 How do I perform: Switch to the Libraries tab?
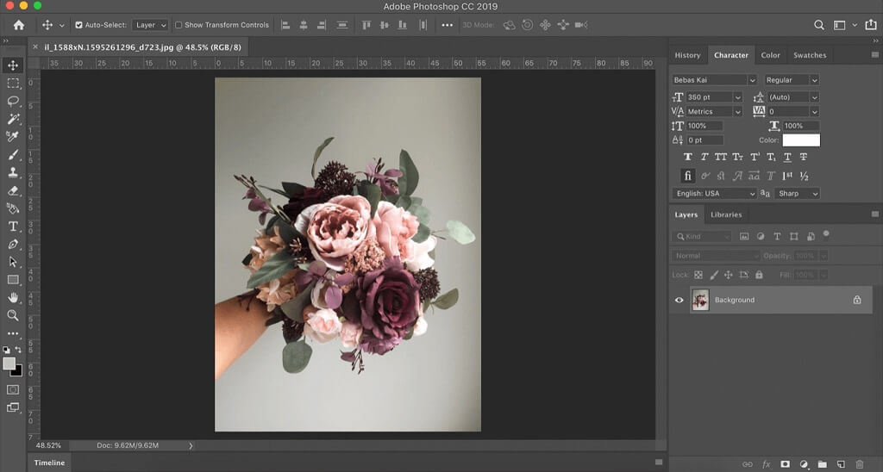pyautogui.click(x=726, y=215)
